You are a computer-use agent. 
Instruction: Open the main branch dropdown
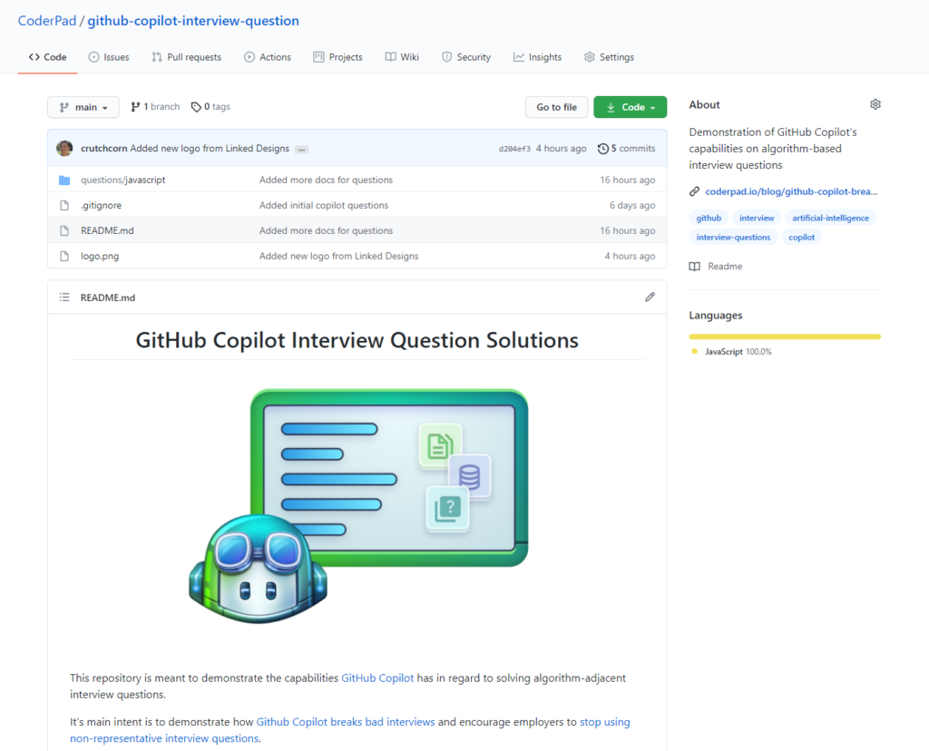[83, 106]
